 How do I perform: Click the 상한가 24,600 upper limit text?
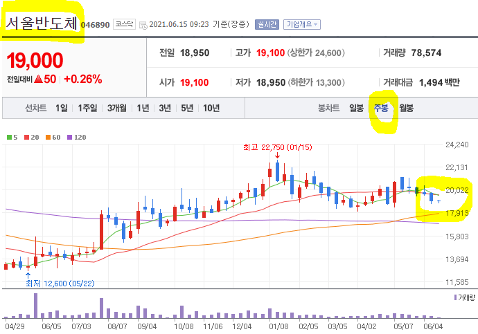[316, 53]
